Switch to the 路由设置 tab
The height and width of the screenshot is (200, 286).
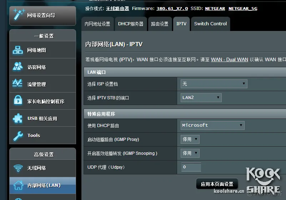[x=160, y=24]
